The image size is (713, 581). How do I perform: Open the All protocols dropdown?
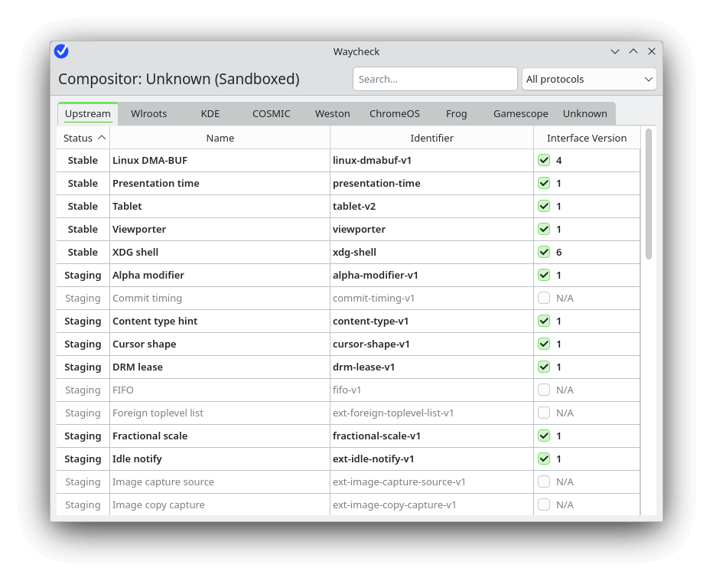coord(589,79)
